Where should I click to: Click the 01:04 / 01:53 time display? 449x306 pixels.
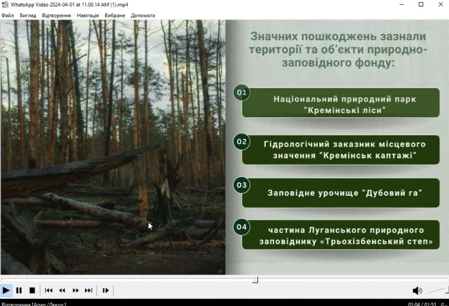point(421,304)
